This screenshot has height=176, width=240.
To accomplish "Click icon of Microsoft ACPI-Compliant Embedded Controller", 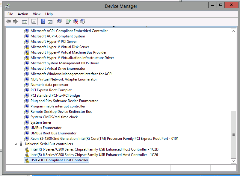I will [27, 31].
